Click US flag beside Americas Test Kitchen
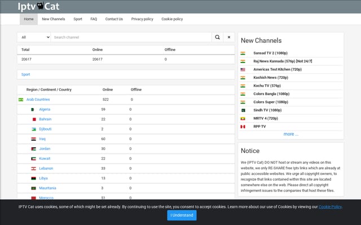 (243, 70)
